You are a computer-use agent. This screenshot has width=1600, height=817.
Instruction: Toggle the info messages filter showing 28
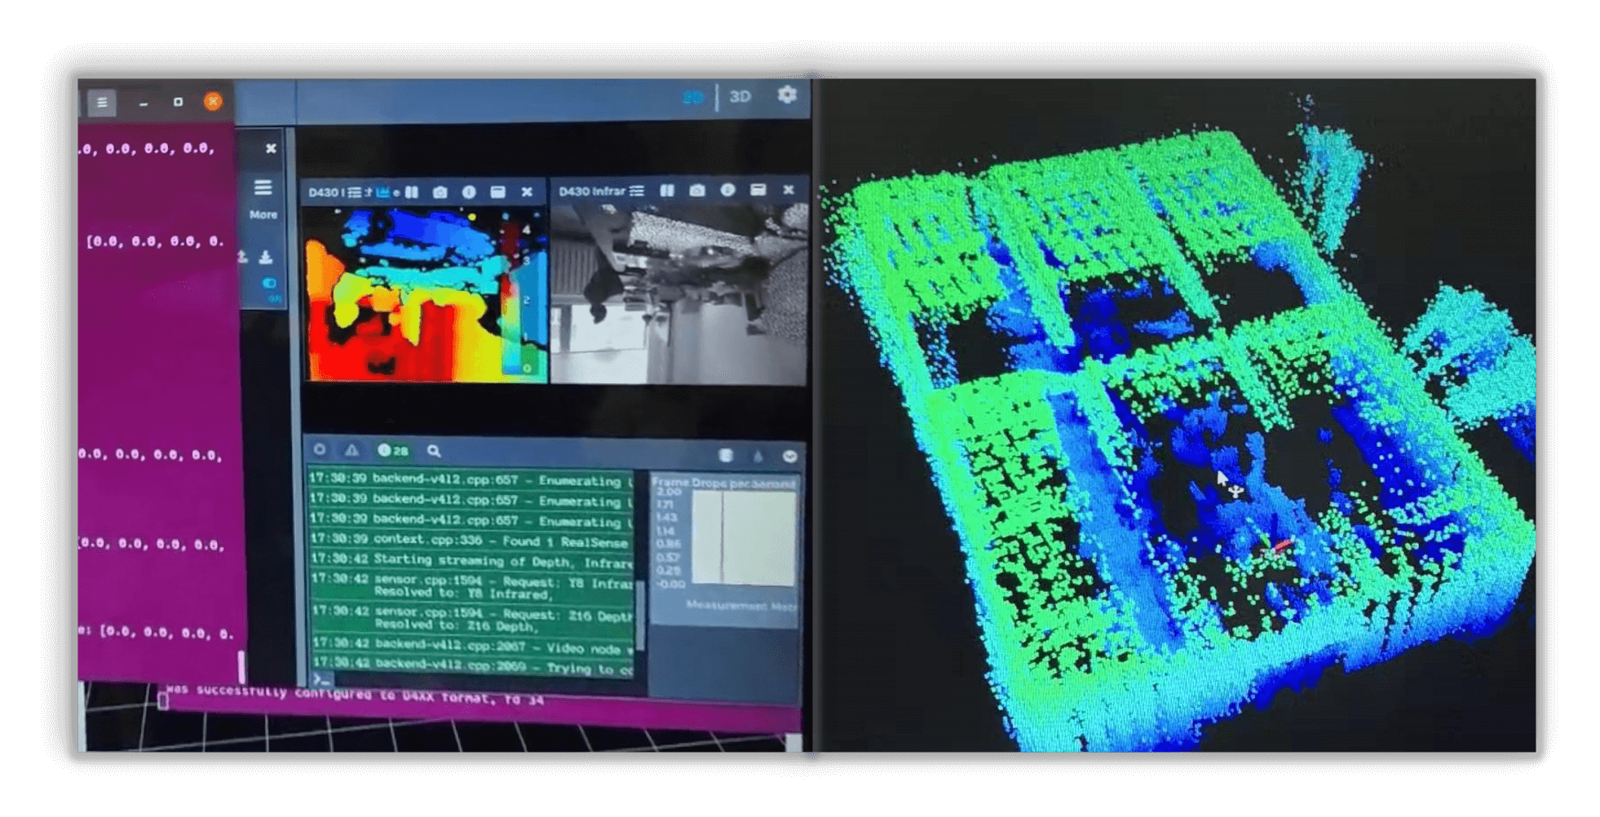392,450
